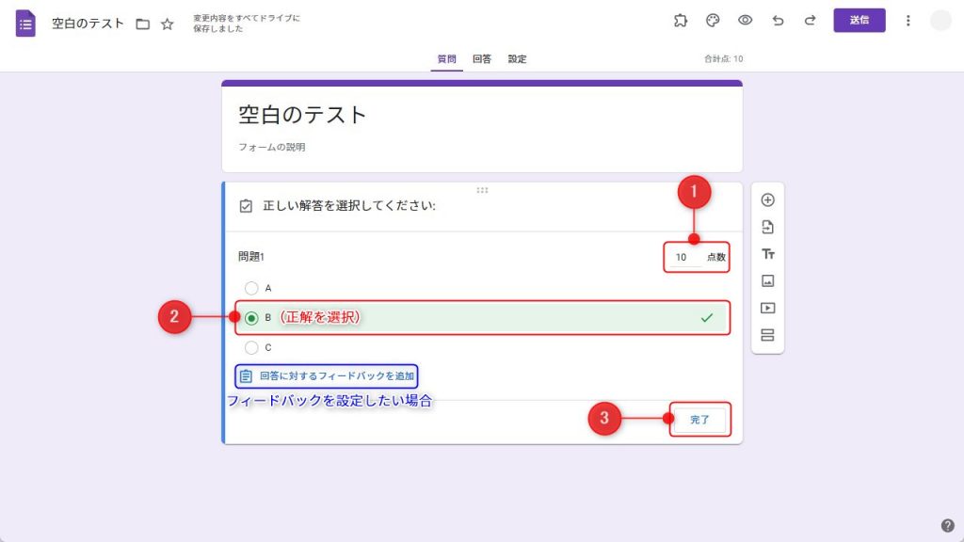This screenshot has width=964, height=542.
Task: Click the form title 空白のテスト in card
Action: [302, 115]
